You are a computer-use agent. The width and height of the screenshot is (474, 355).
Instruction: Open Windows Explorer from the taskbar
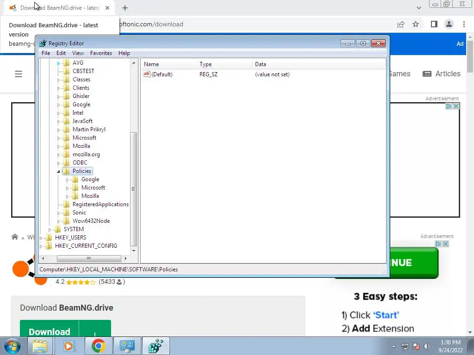(40, 346)
